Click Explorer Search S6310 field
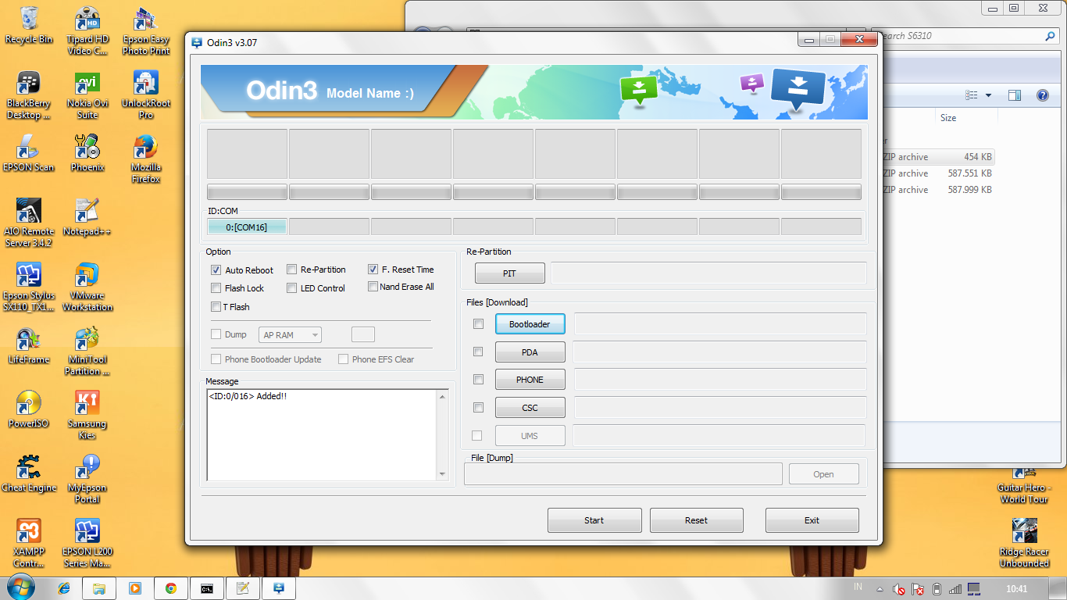This screenshot has height=600, width=1067. [x=967, y=36]
